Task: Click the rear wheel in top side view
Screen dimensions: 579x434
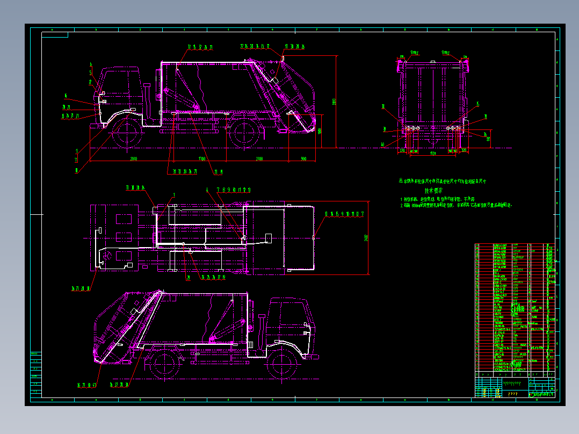Action: [244, 133]
